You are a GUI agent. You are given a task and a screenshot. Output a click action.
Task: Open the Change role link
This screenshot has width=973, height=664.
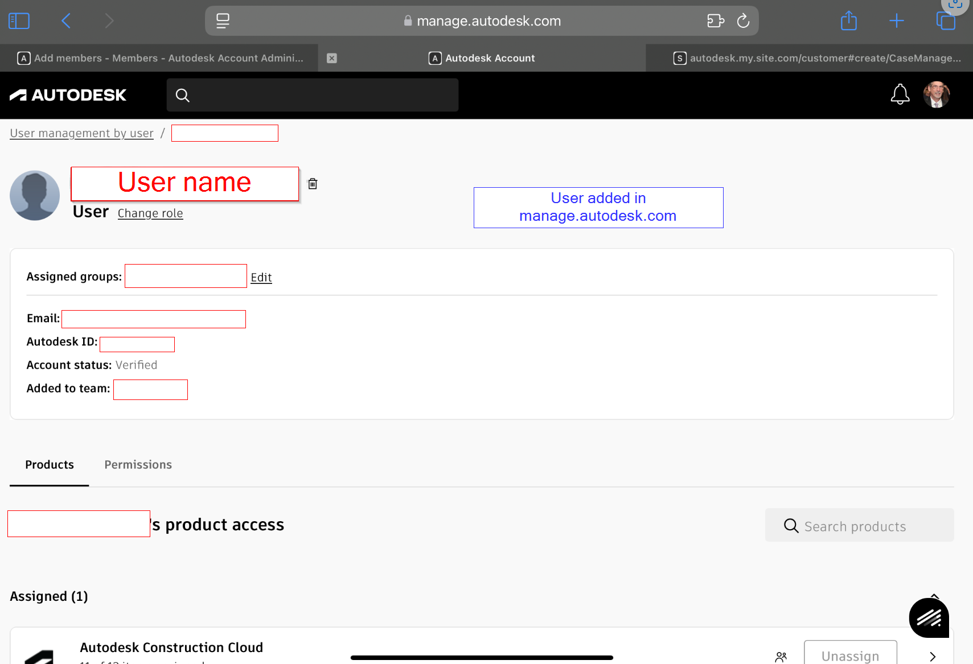[x=150, y=213]
